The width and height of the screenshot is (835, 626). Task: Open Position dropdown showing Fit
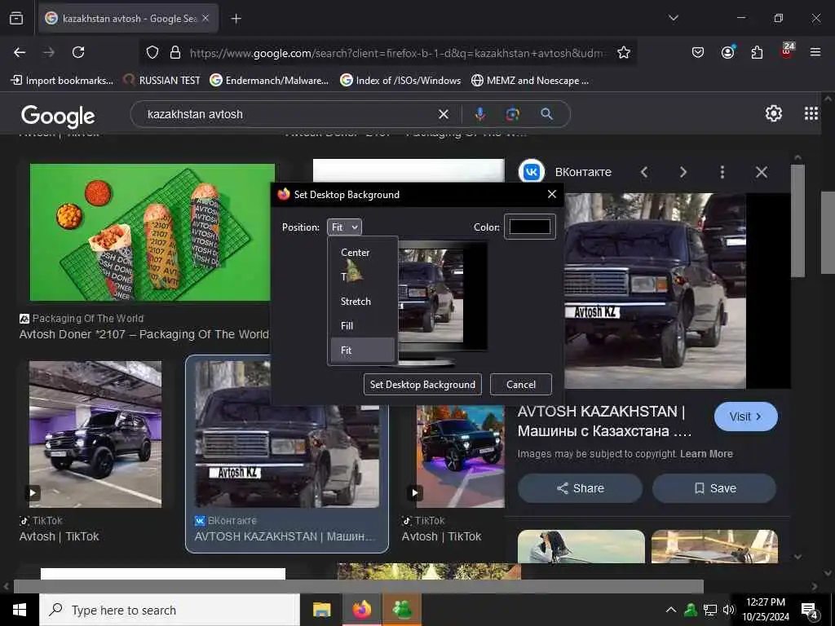(x=345, y=227)
